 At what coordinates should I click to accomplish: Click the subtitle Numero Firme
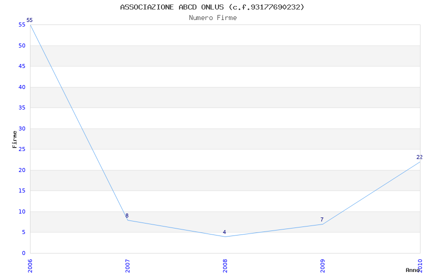(x=213, y=18)
